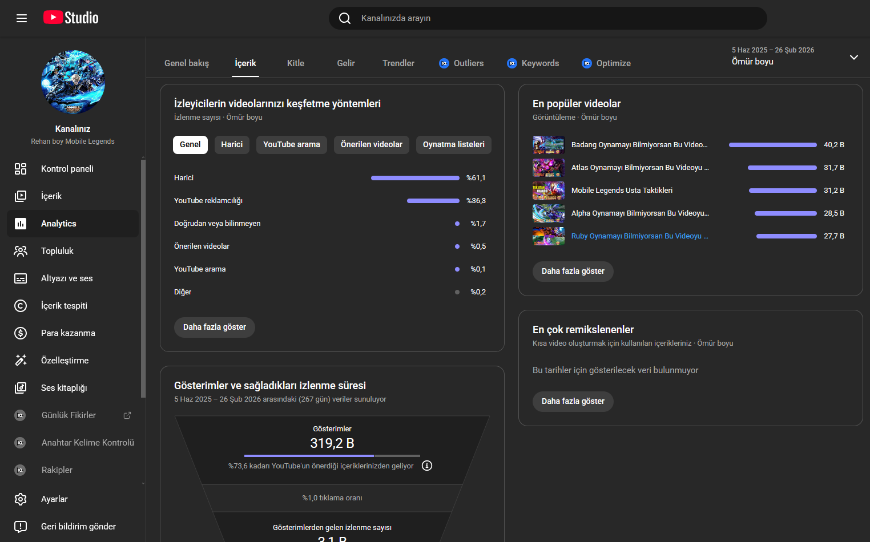Open Topluluk in the sidebar
Viewport: 870px width, 542px height.
[73, 251]
